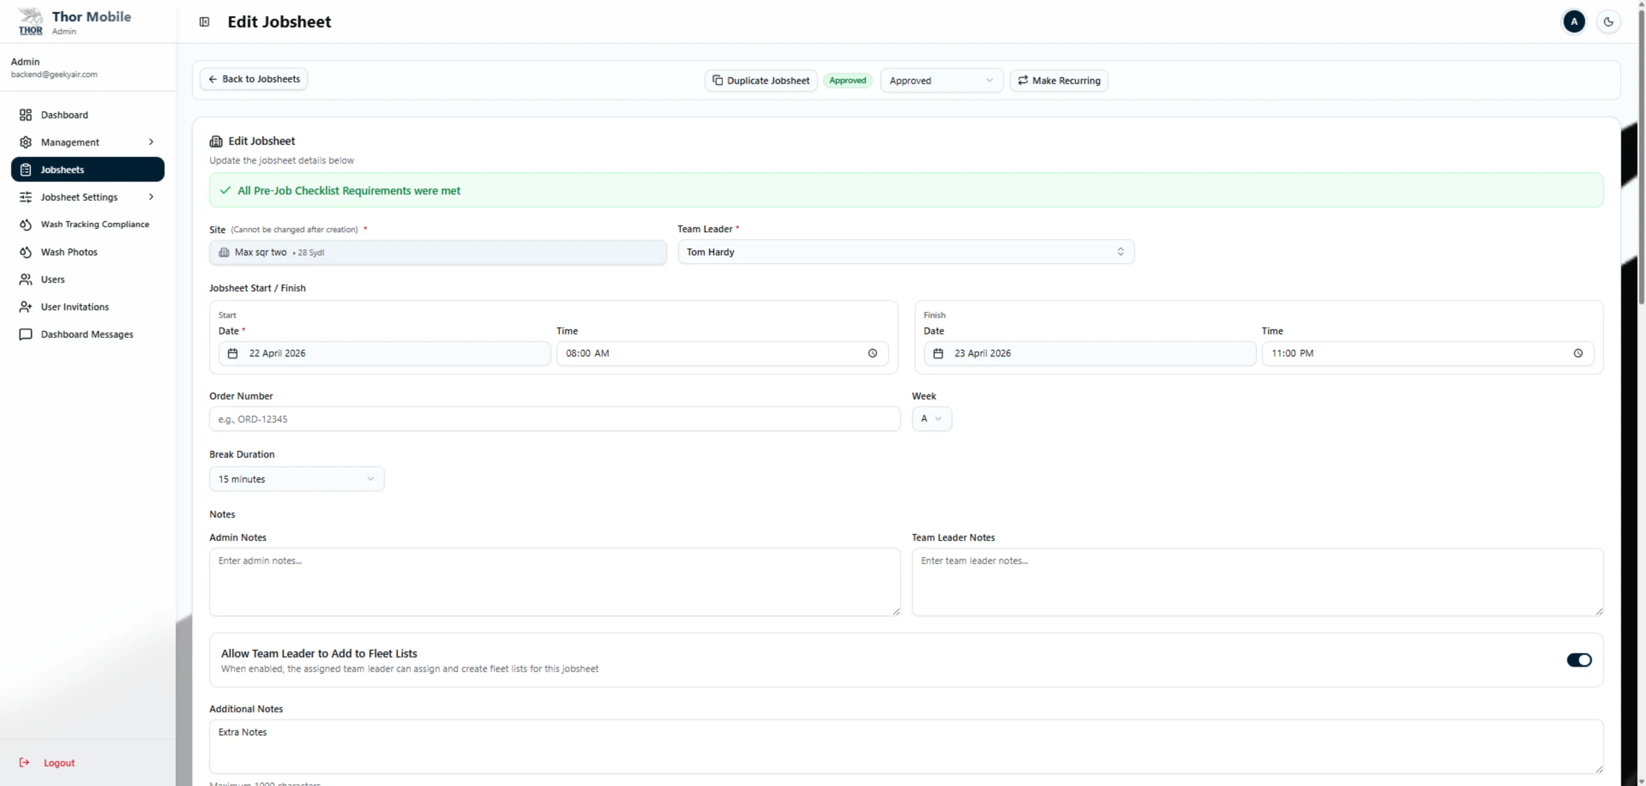Viewport: 1646px width, 786px height.
Task: Open the Users page
Action: click(87, 279)
